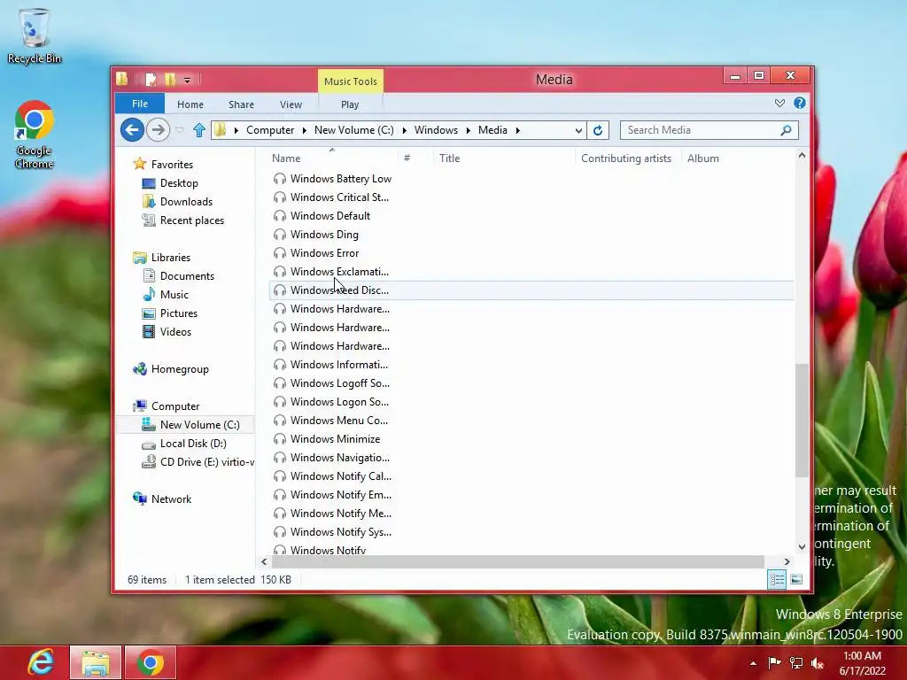This screenshot has width=907, height=680.
Task: Select Google Chrome desktop shortcut
Action: pos(35,135)
